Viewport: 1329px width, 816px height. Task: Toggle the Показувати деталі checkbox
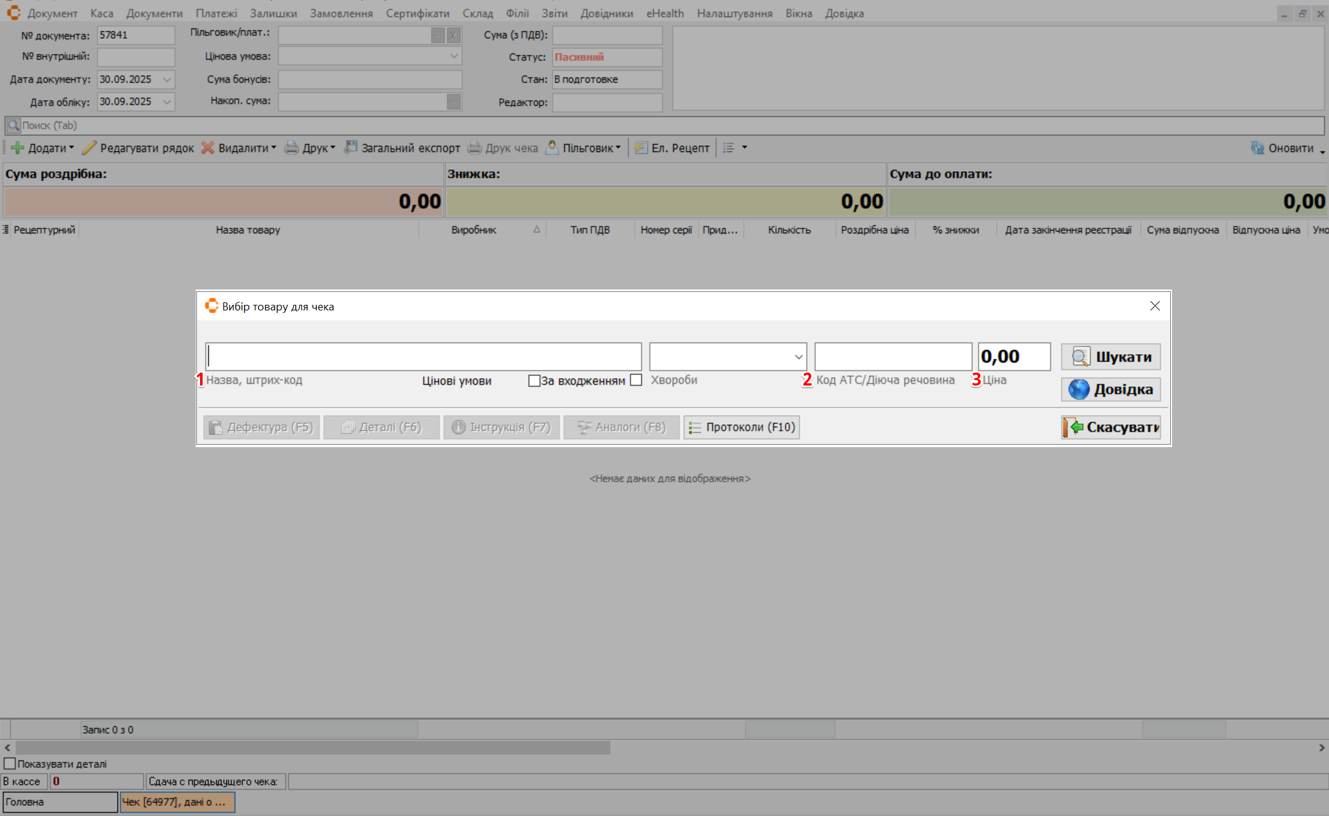pos(10,764)
